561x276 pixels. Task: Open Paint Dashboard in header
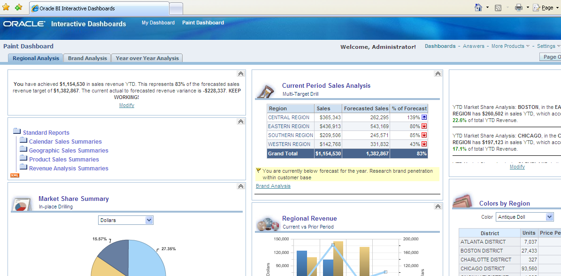coord(203,23)
